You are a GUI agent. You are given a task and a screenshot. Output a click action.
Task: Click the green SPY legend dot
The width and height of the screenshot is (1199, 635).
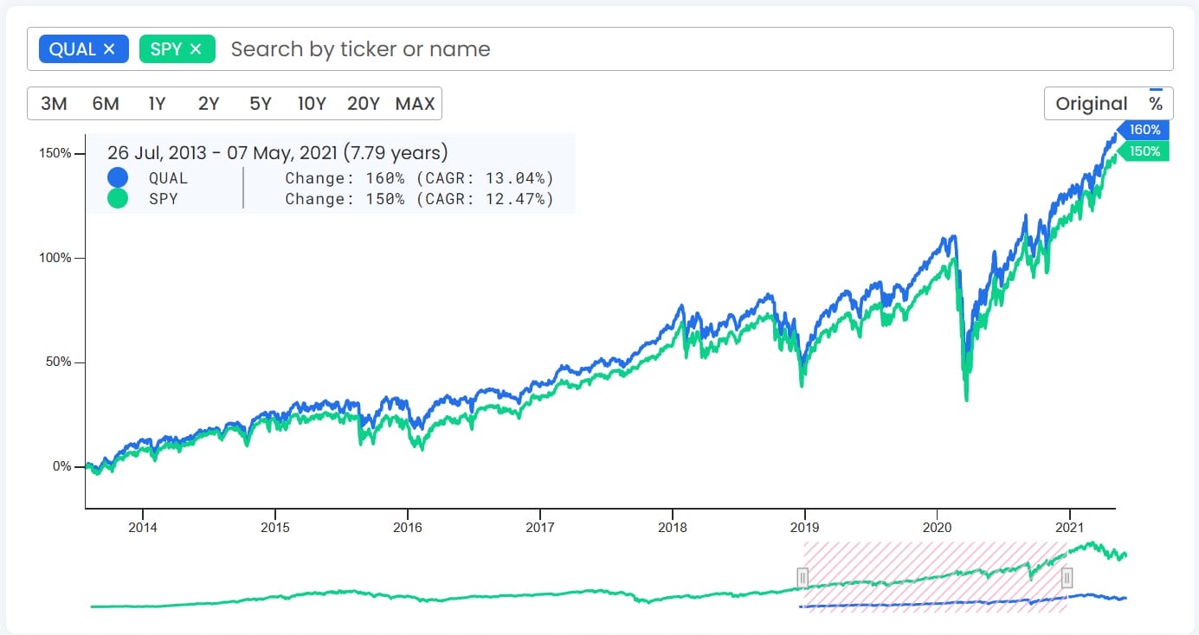tap(118, 198)
